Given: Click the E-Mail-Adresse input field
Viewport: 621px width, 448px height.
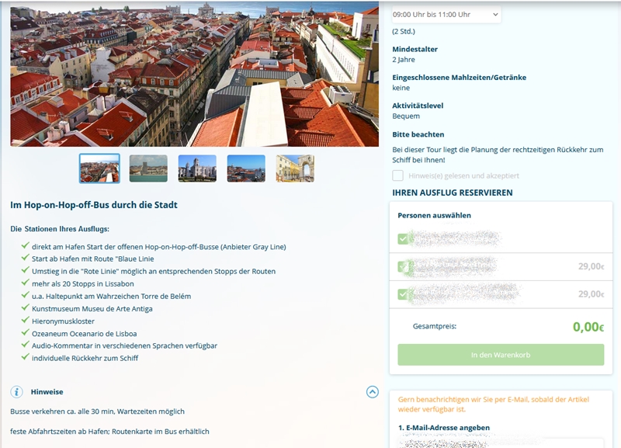Looking at the screenshot, I should coord(497,442).
